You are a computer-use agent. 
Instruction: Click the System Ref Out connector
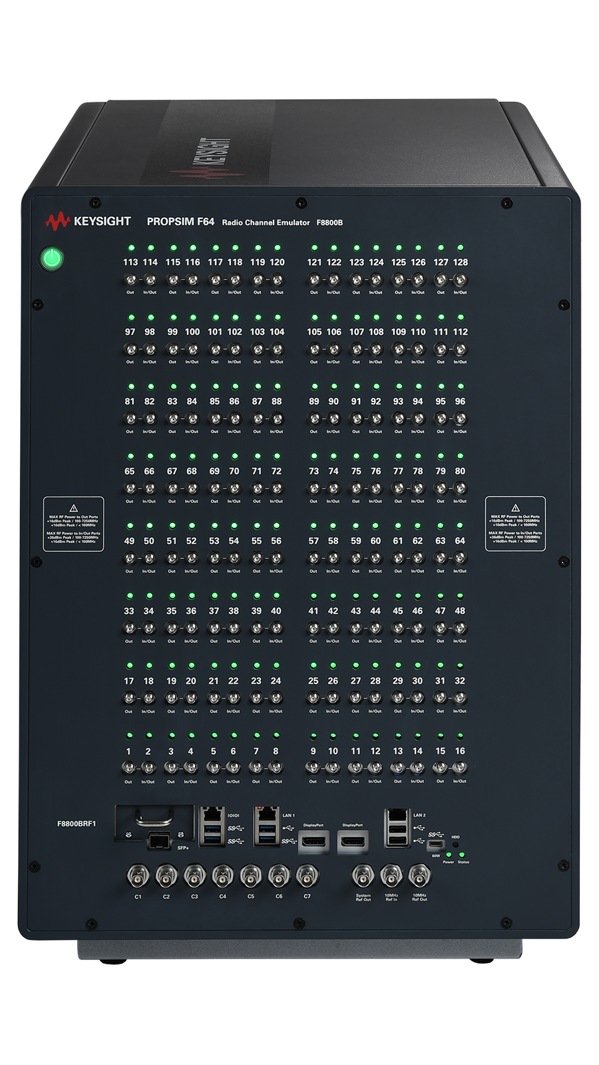point(363,877)
